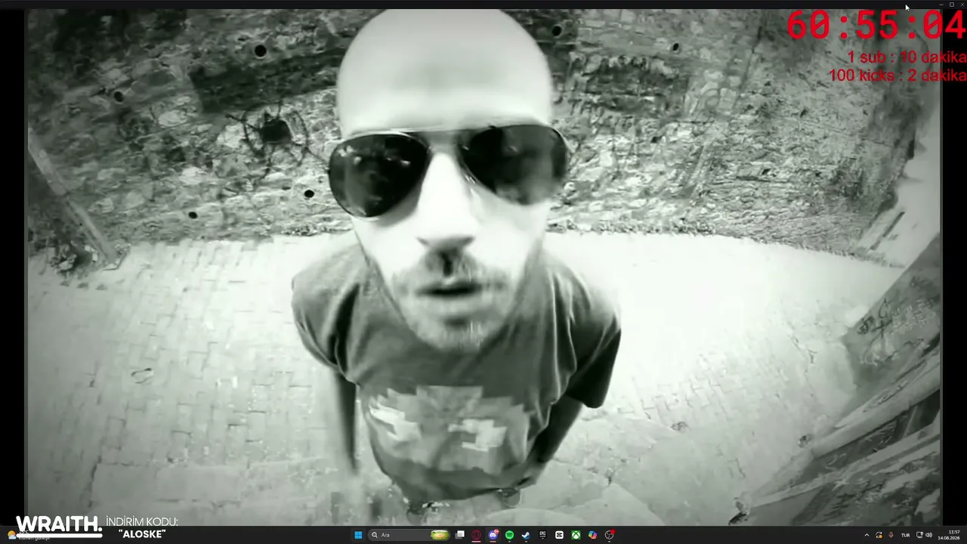Open network settings tray icon
Screen dimensions: 967x544
(x=919, y=535)
